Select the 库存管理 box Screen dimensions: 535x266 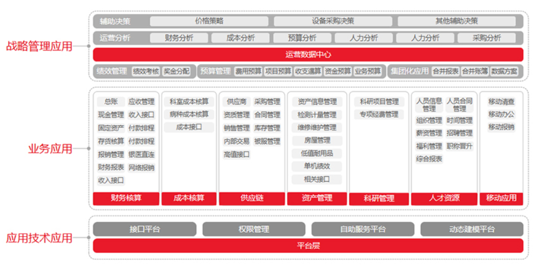coord(267,128)
